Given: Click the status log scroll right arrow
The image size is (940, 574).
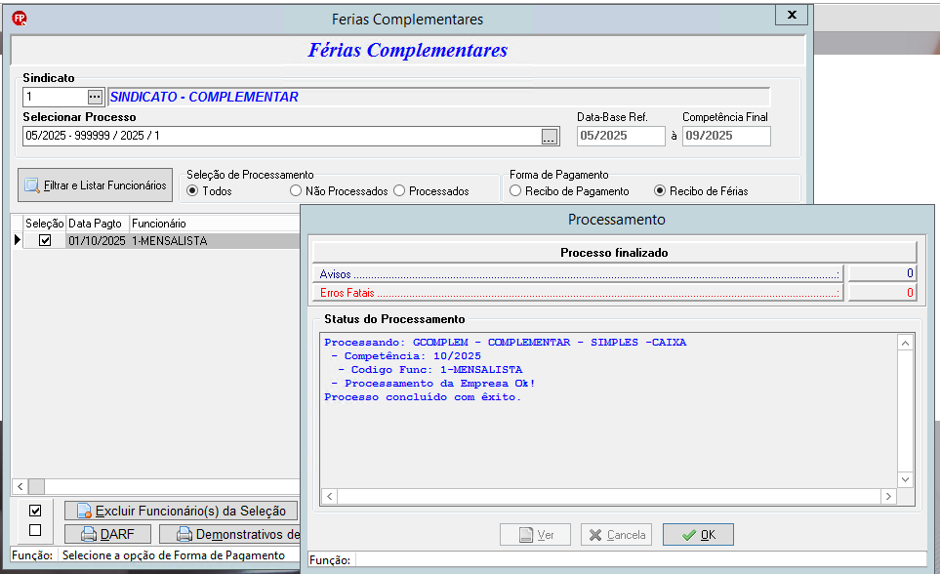Looking at the screenshot, I should [x=888, y=496].
